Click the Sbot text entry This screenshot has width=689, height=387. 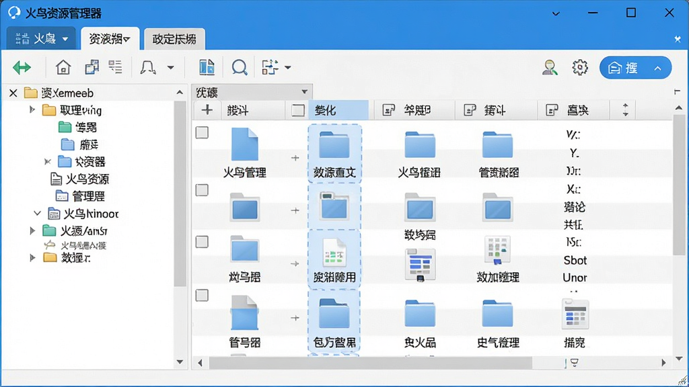[575, 261]
